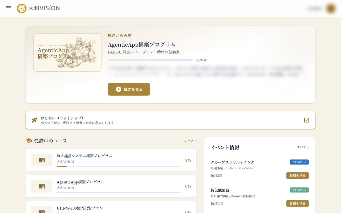This screenshot has width=341, height=213.
Task: Open AgenticApp構築プログラム title in course list
Action: 80,182
